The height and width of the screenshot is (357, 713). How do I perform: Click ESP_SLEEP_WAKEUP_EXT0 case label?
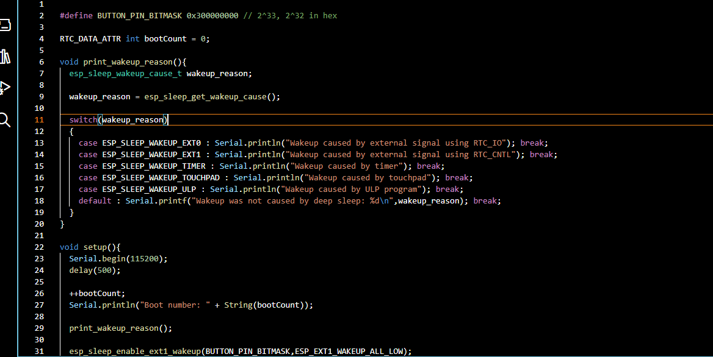click(151, 143)
